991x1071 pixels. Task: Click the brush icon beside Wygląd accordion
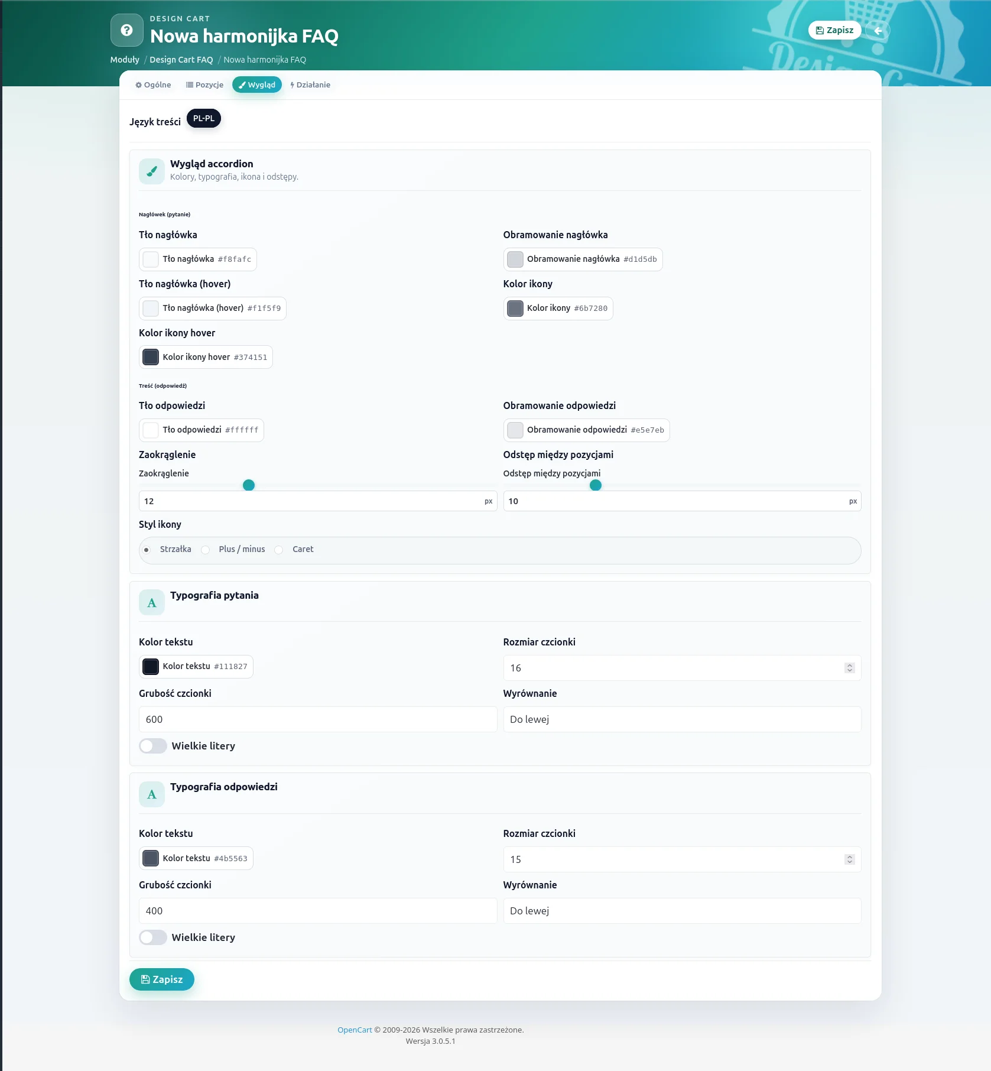[152, 171]
